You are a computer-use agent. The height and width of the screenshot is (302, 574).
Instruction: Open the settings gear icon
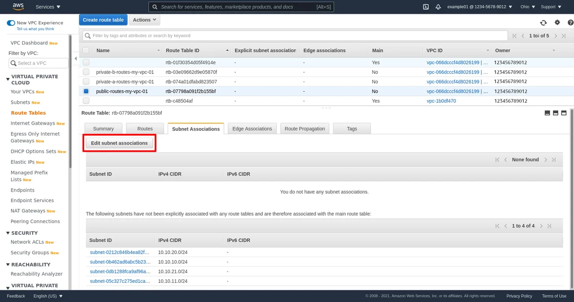(x=557, y=22)
